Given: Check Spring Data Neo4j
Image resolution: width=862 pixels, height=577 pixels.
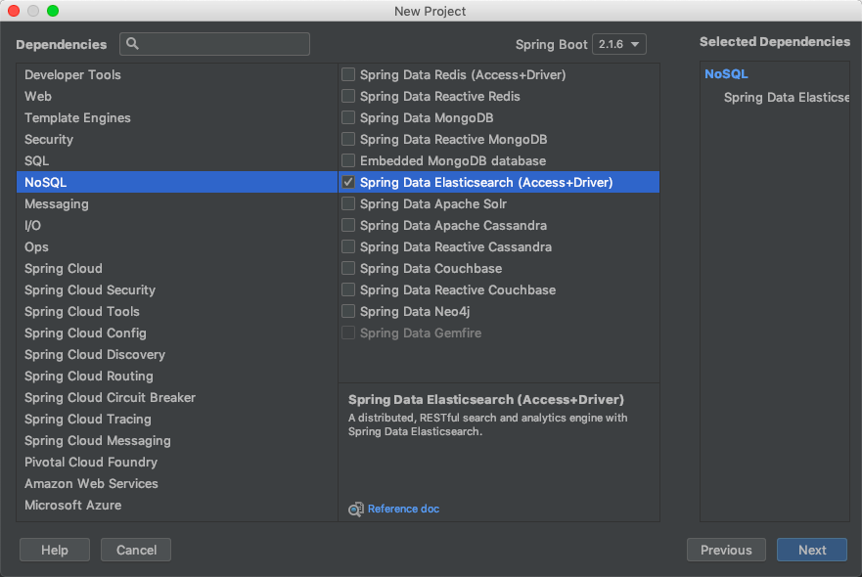Looking at the screenshot, I should coord(348,311).
